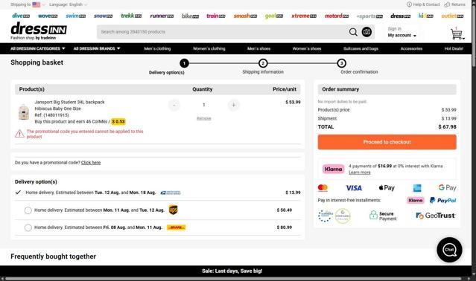Open Shipping to country dropdown
The image size is (476, 281).
coord(28,4)
